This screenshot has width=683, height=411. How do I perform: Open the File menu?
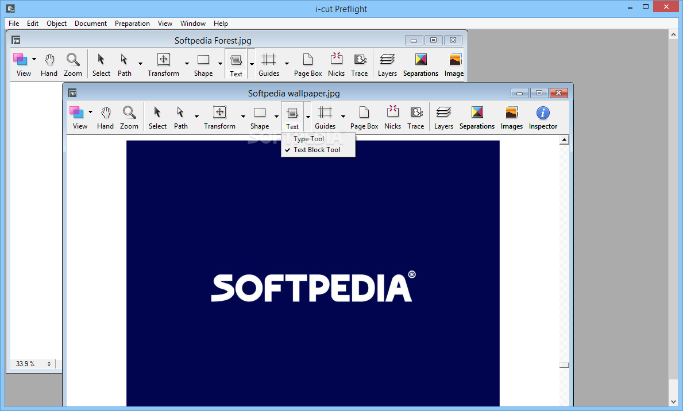(x=14, y=24)
